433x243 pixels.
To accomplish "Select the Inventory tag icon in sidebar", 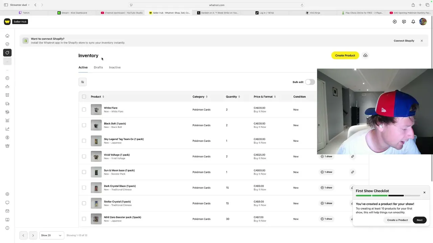I will point(7,53).
